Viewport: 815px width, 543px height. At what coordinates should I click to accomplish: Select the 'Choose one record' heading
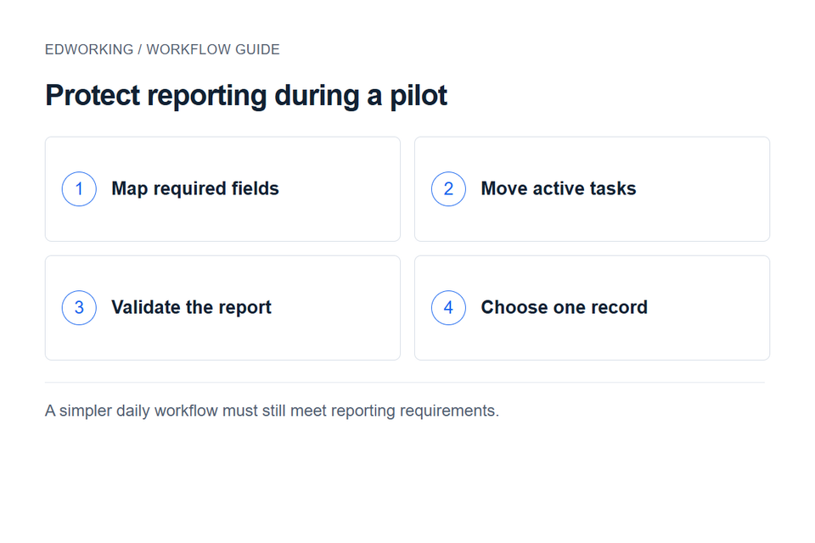(x=564, y=308)
